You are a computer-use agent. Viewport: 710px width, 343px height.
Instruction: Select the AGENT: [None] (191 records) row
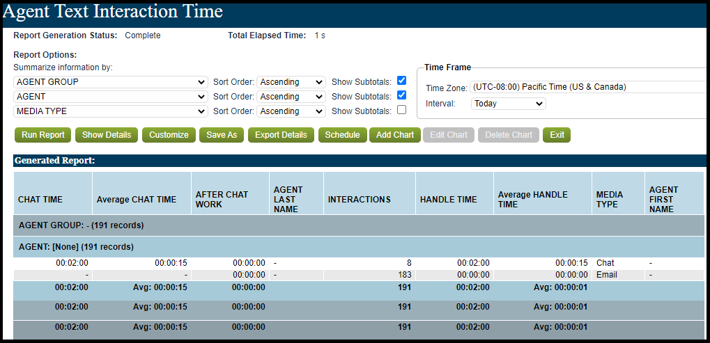tap(360, 247)
